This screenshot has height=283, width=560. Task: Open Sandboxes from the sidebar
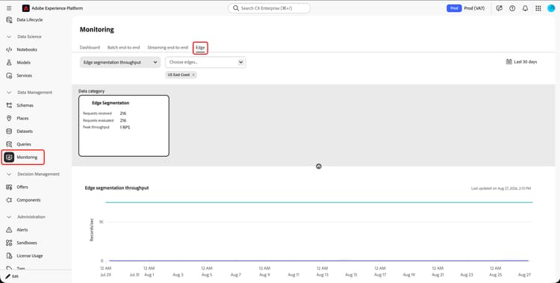pos(27,243)
